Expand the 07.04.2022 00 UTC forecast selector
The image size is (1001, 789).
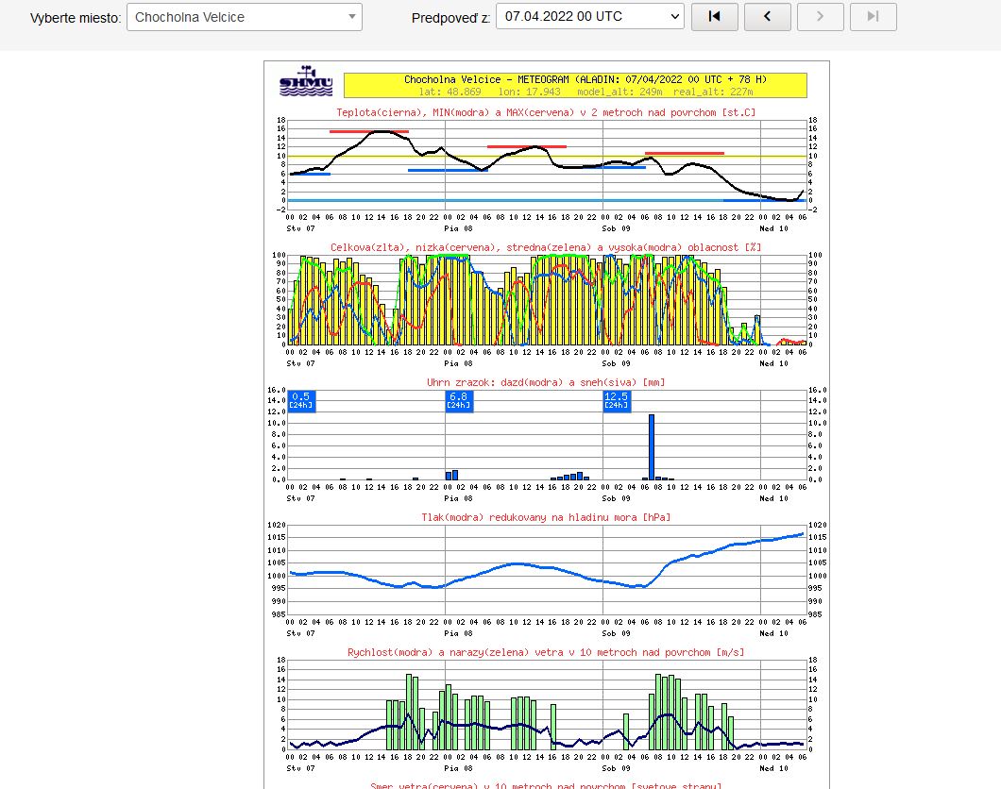coord(589,17)
